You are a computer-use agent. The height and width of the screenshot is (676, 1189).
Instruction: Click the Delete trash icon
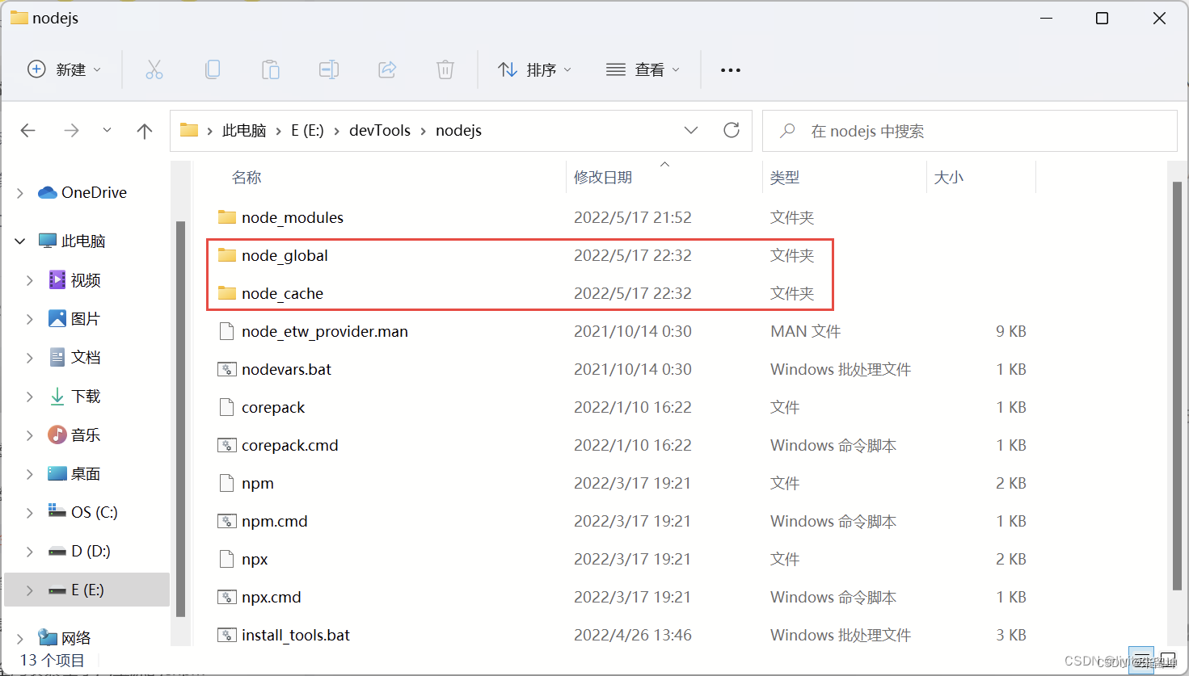(445, 70)
